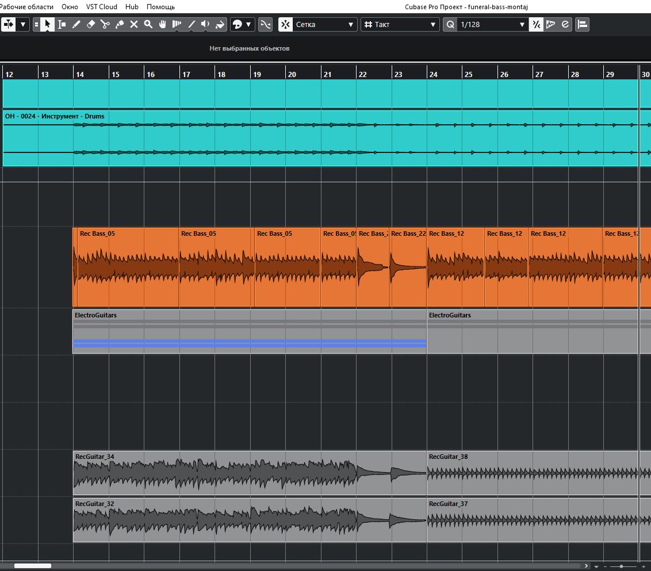Click the Cubase Pro project title text
Image resolution: width=651 pixels, height=571 pixels.
[466, 7]
